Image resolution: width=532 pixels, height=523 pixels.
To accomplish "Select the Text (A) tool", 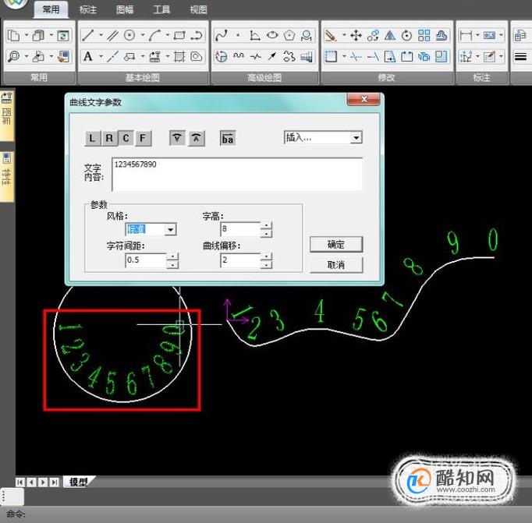I will 88,56.
